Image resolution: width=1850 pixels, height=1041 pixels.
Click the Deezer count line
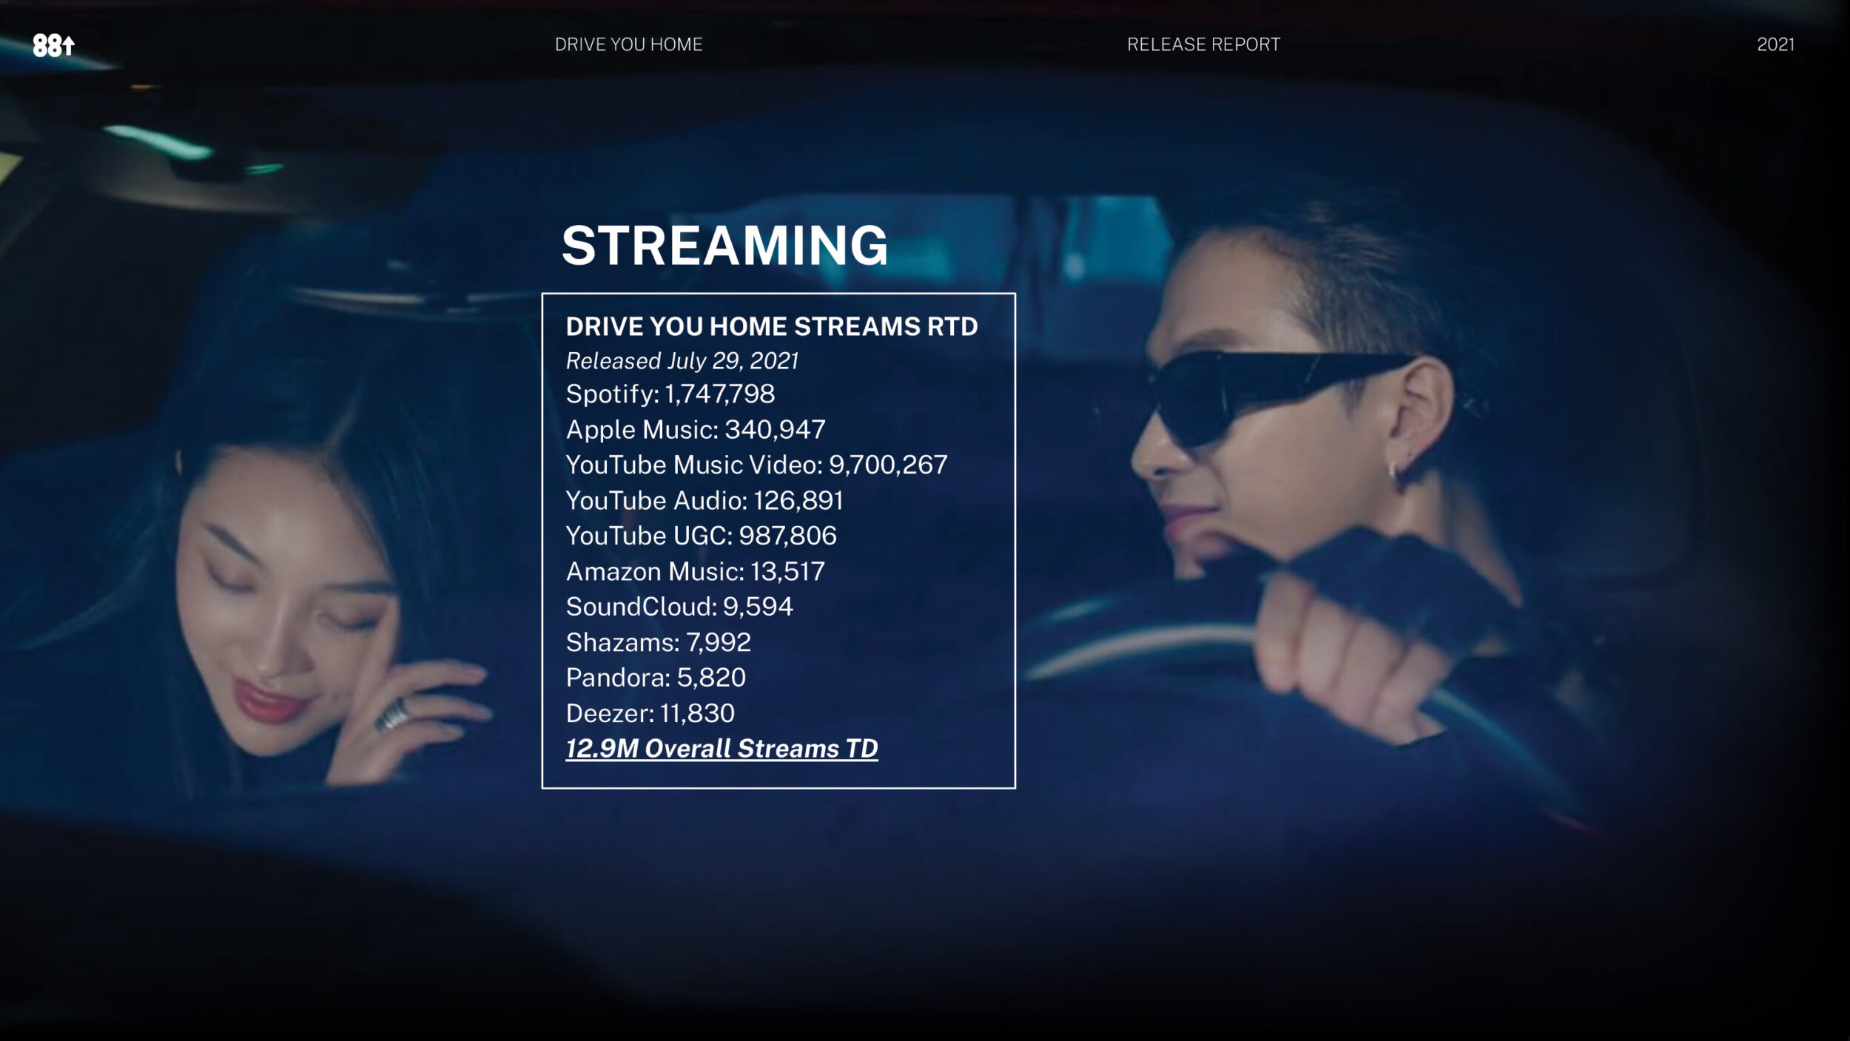tap(650, 713)
